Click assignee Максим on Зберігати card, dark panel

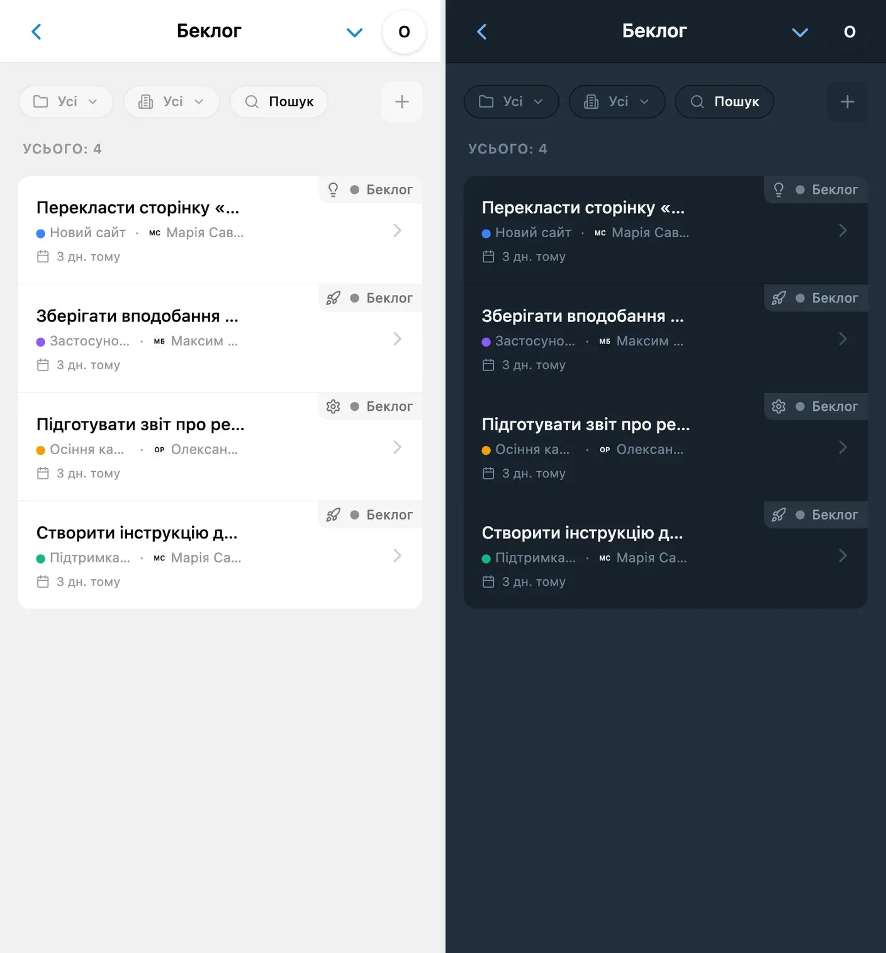650,341
